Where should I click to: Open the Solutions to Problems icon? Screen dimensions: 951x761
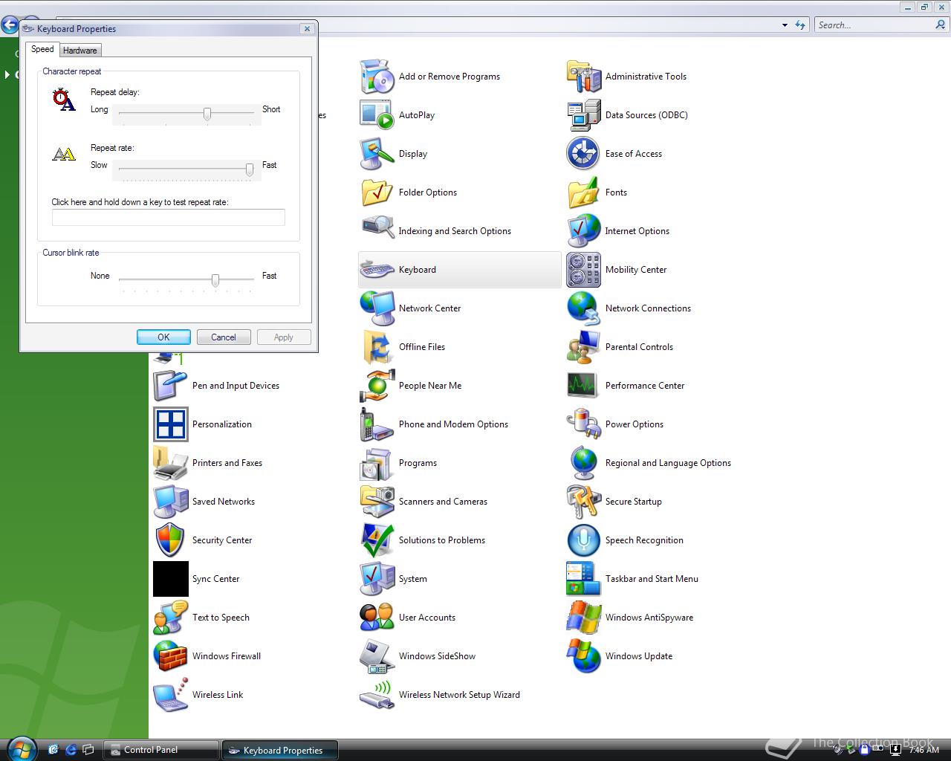point(377,540)
